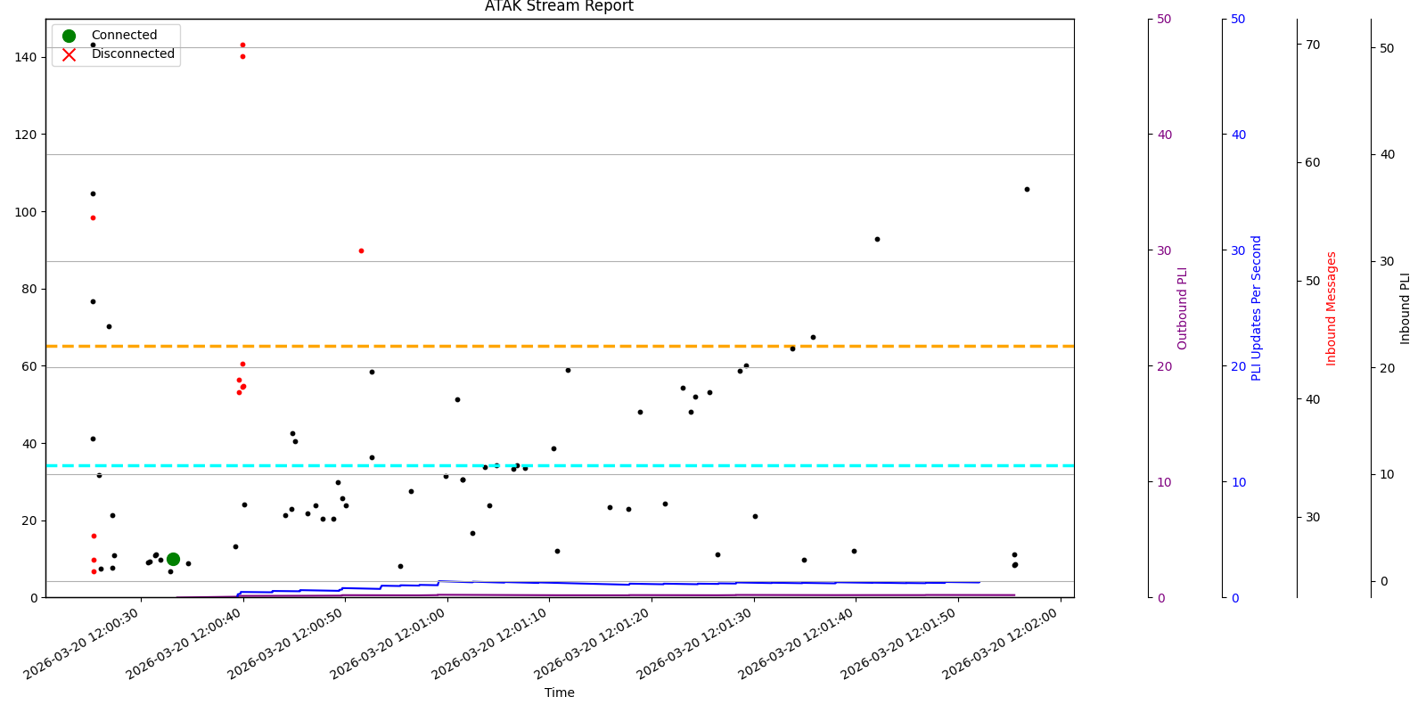Screen dimensions: 1426x713
Task: Select the black point near 105 at far right
Action: [1027, 189]
